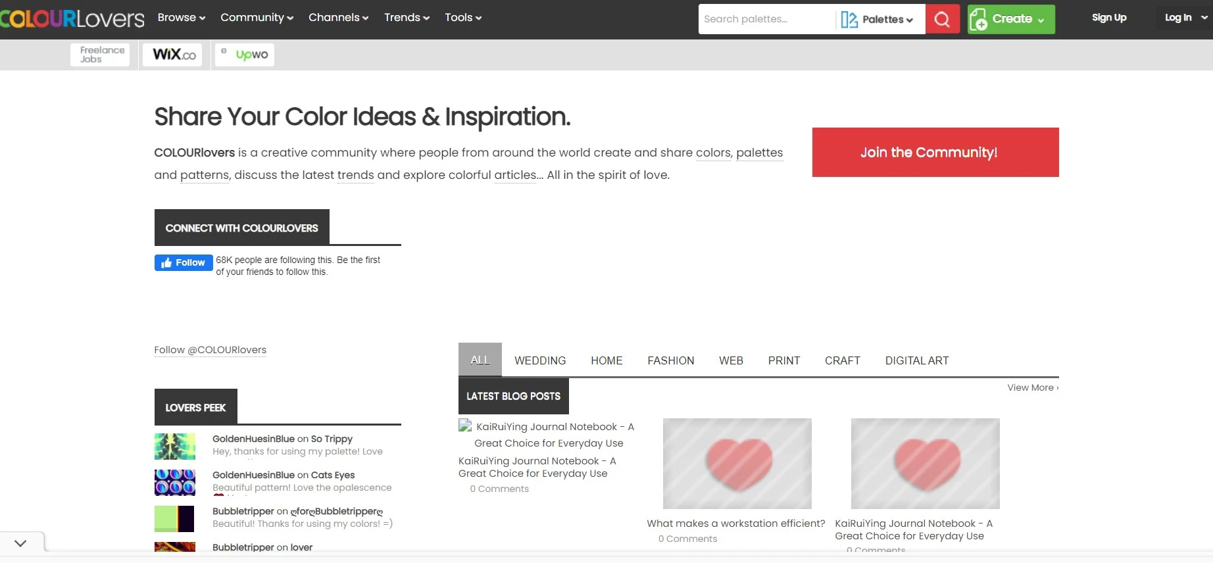Click heart placeholder image for workstation post
This screenshot has width=1213, height=563.
(x=737, y=464)
